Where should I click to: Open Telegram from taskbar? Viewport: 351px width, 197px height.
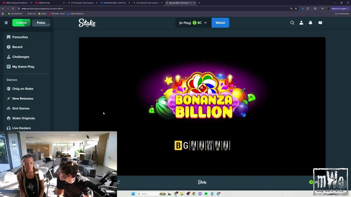[218, 194]
